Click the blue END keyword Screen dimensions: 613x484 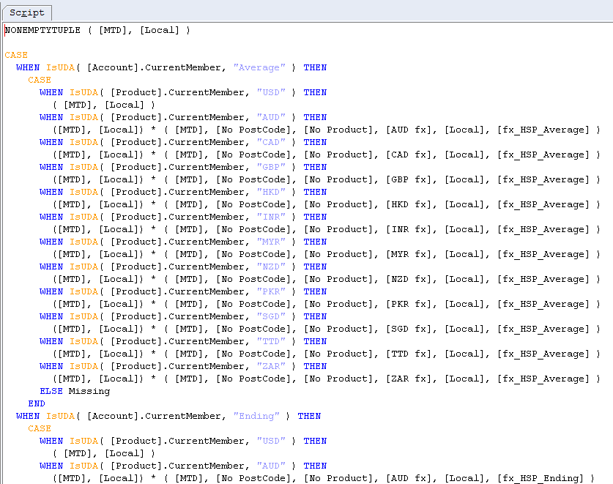pos(37,404)
